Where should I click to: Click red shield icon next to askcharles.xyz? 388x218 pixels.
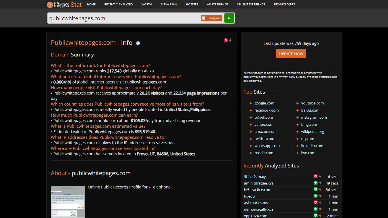point(315,202)
